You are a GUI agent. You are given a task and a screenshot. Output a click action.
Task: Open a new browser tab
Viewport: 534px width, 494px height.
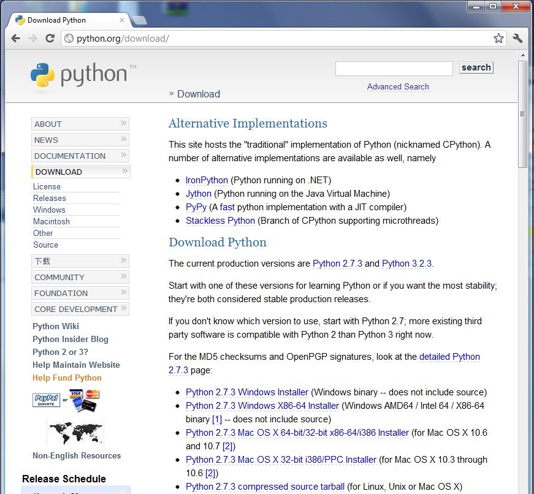[x=140, y=20]
